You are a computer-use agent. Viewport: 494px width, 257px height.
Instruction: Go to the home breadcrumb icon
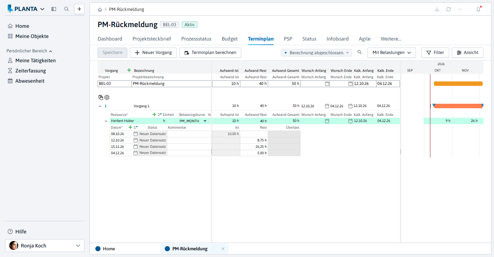click(x=100, y=10)
